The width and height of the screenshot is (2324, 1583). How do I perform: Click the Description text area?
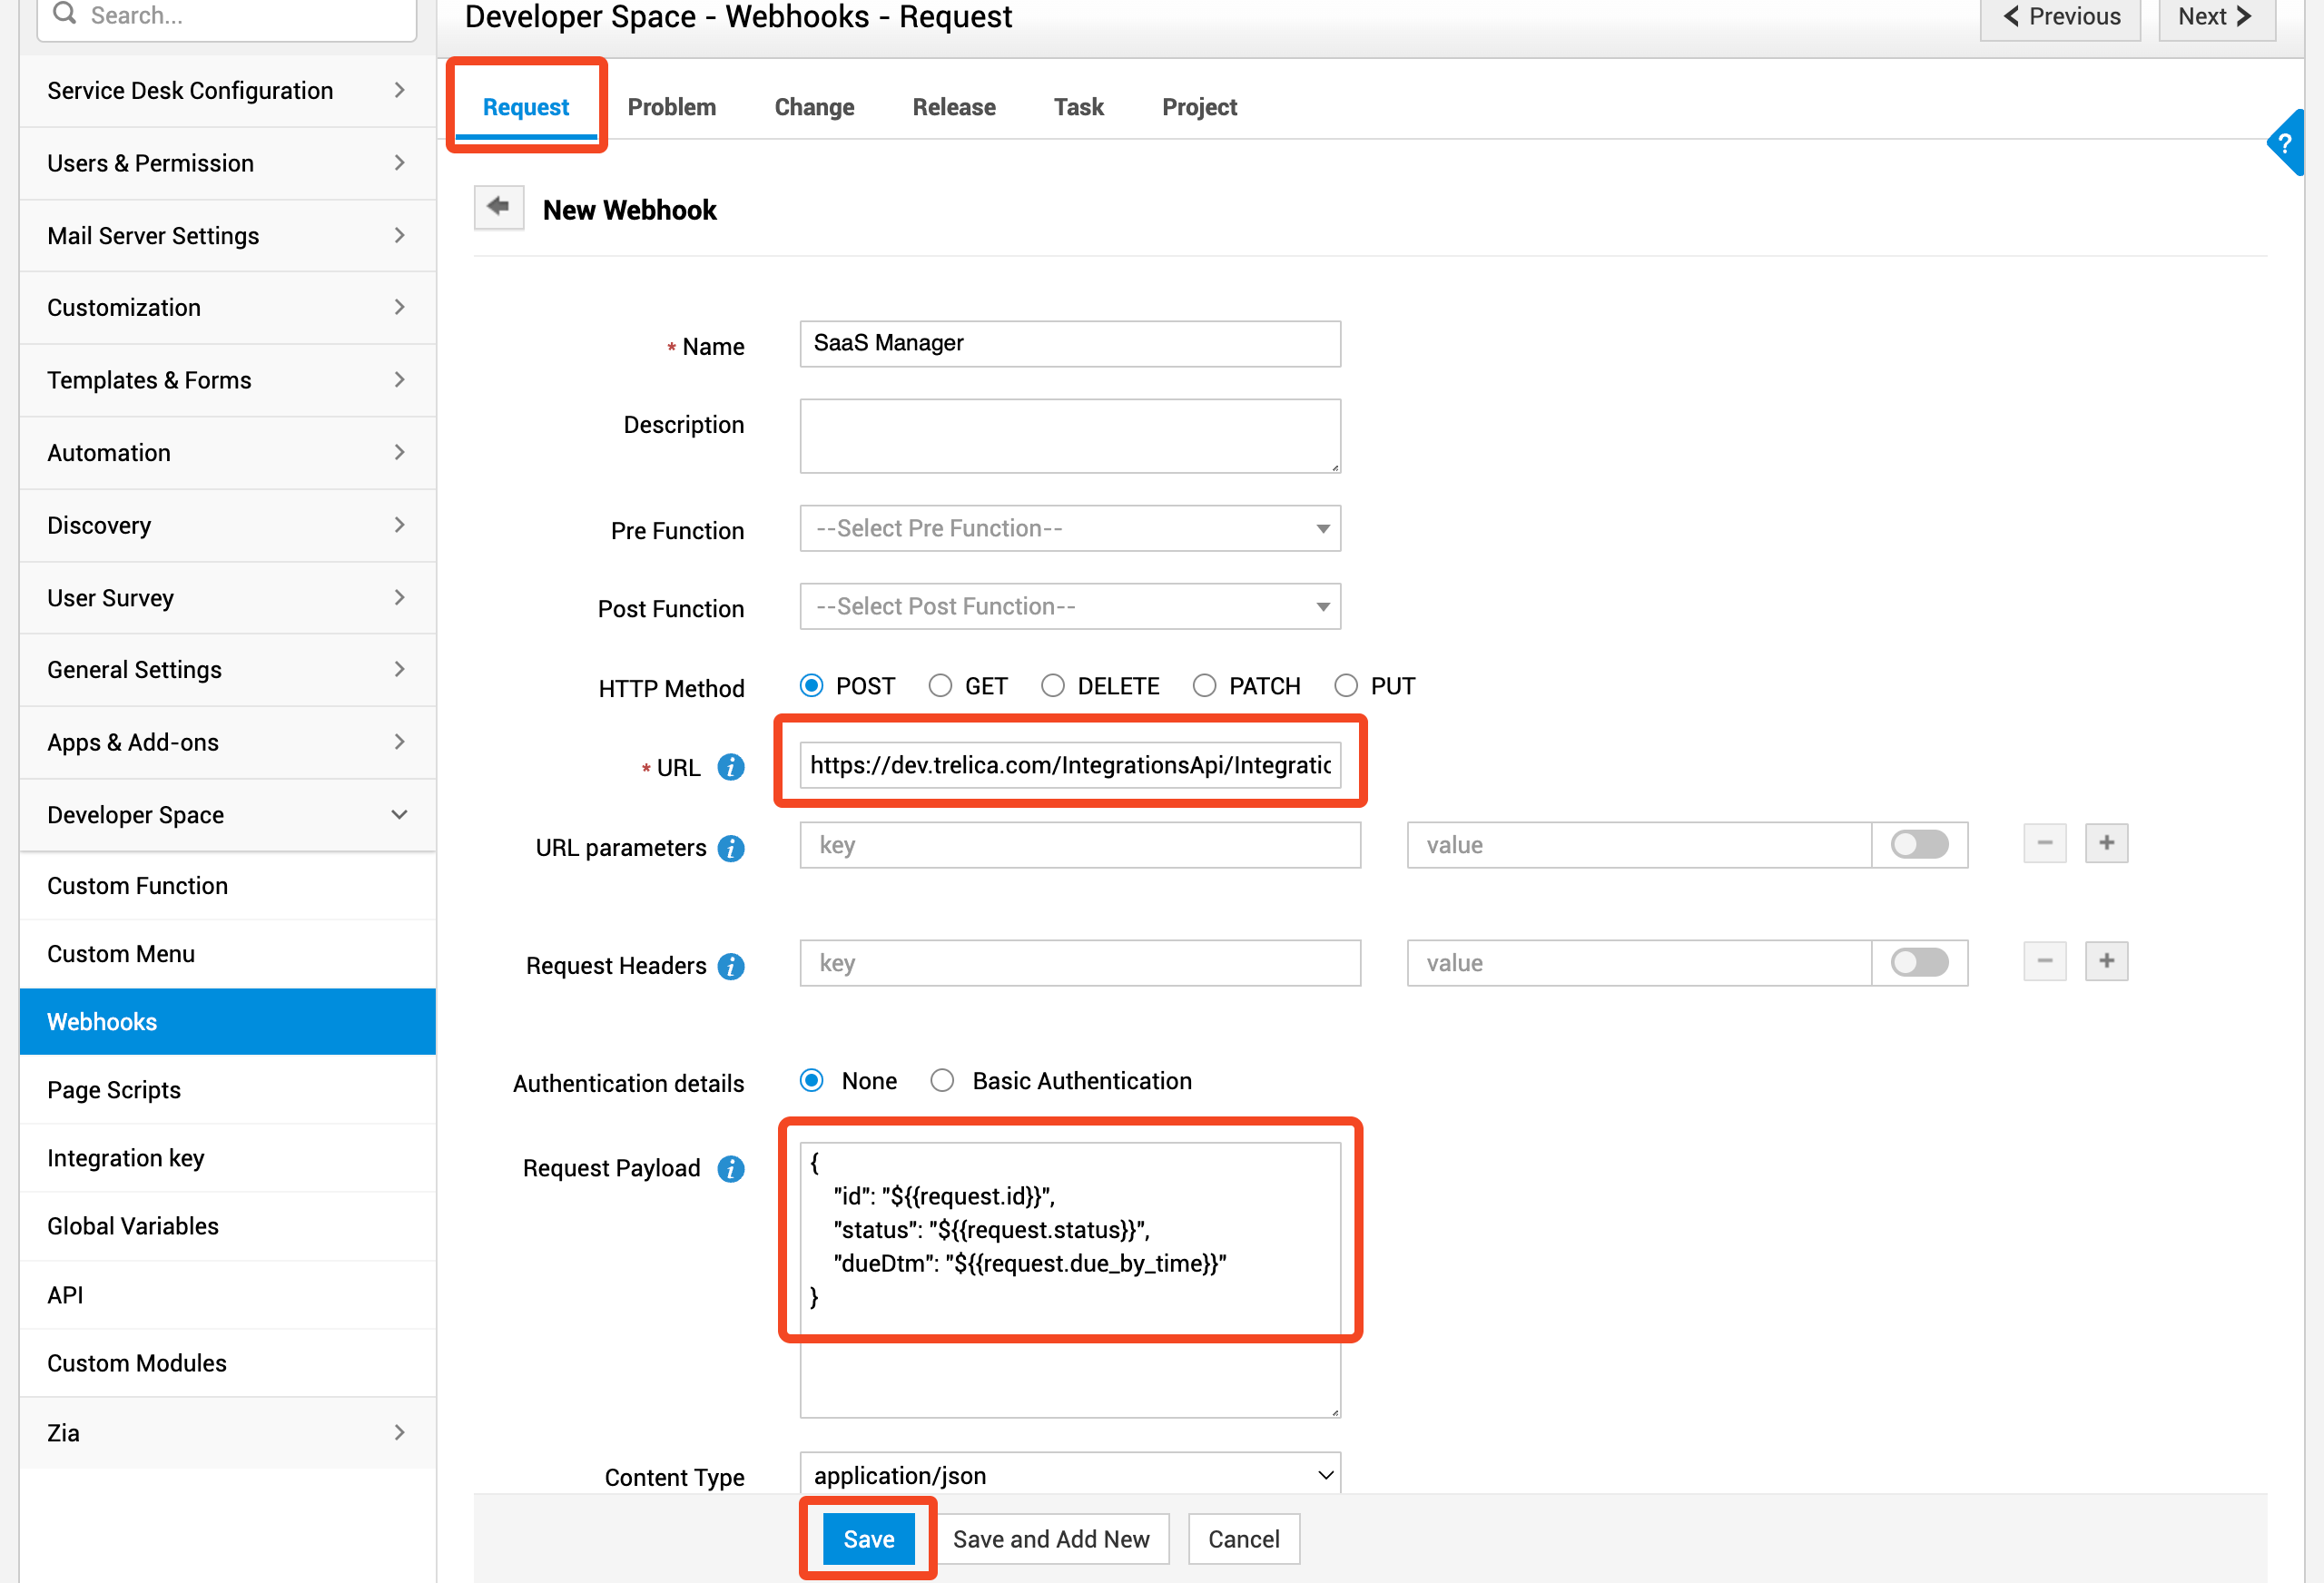tap(1070, 436)
